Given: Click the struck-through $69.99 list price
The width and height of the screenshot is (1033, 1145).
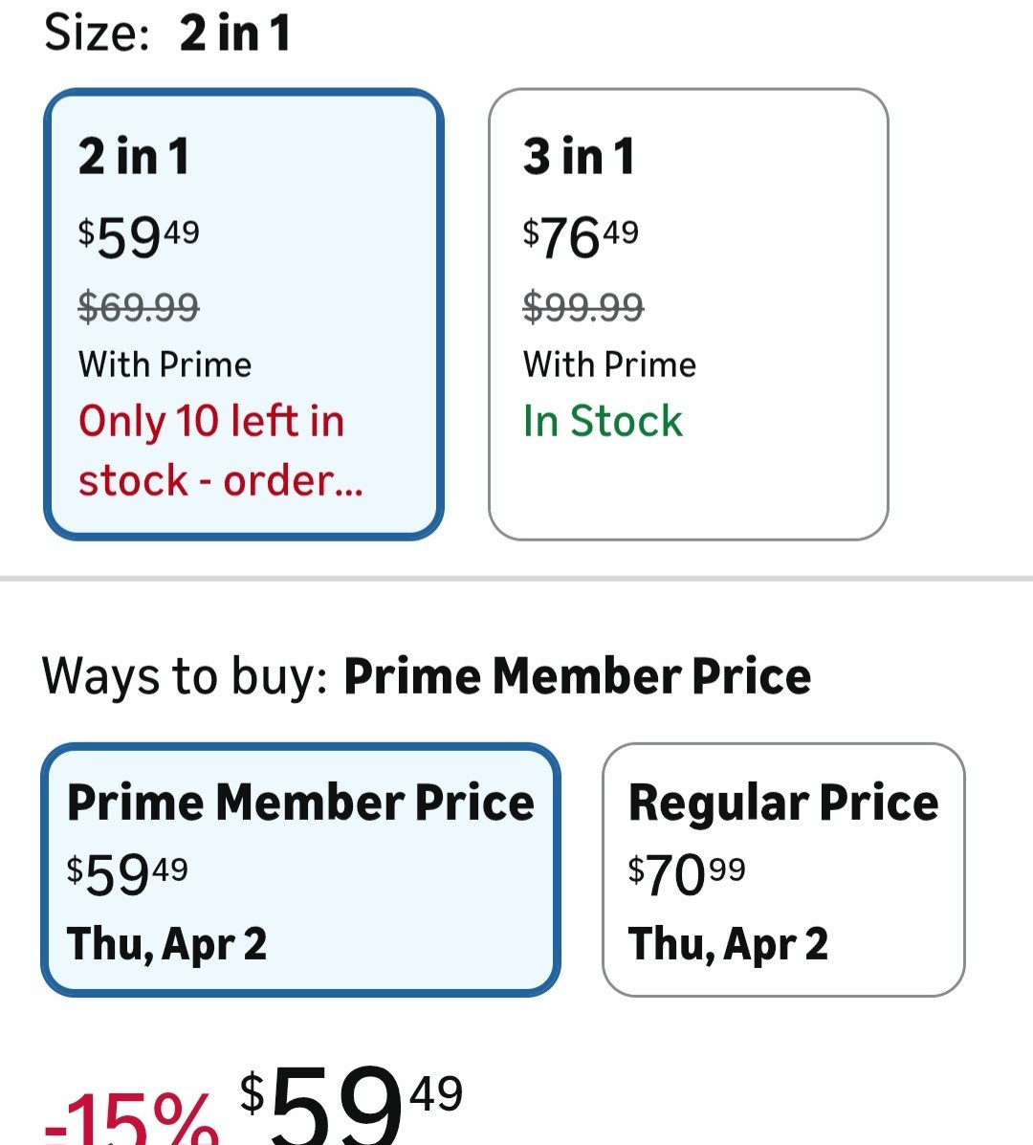Looking at the screenshot, I should 139,307.
